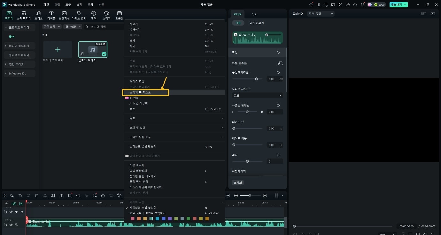
Task: Expand the 미디어 공유하기 section
Action: click(x=19, y=46)
